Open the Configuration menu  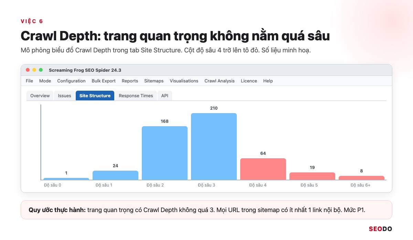click(71, 81)
